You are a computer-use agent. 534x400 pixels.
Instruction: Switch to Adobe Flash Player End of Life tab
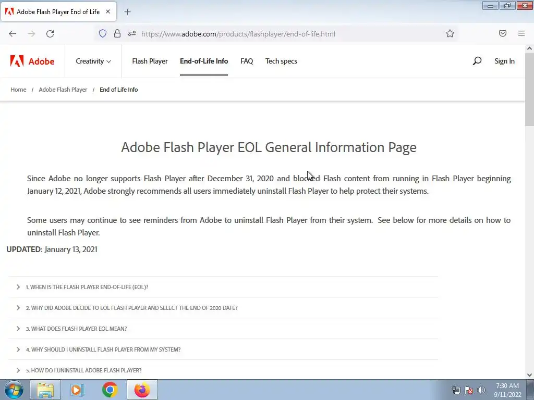click(58, 11)
